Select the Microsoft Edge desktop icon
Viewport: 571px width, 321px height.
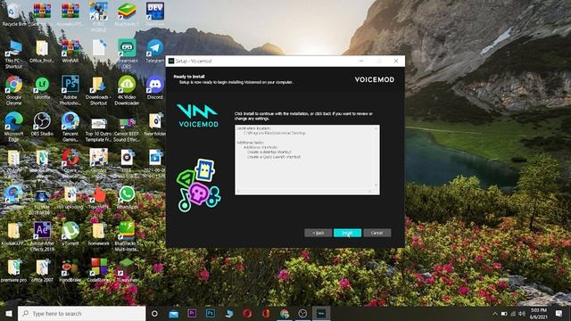point(14,127)
